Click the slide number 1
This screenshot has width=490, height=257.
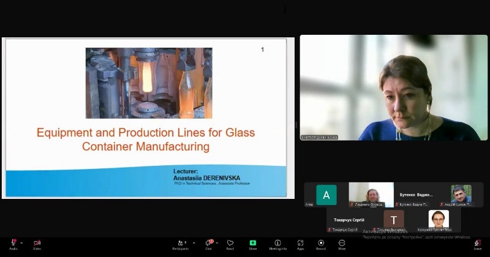(x=263, y=50)
